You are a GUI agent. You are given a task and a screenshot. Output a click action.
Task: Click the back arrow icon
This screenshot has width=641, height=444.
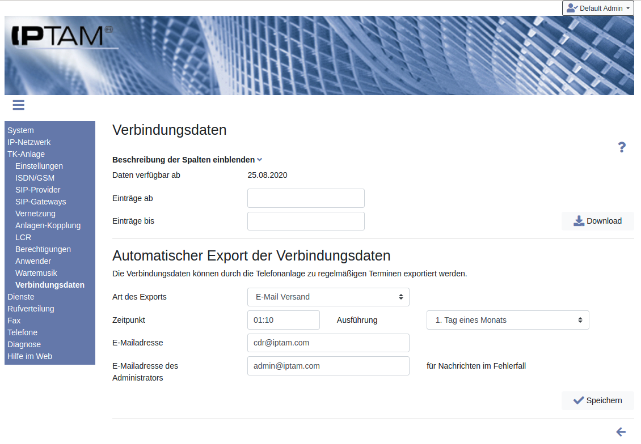(x=621, y=432)
